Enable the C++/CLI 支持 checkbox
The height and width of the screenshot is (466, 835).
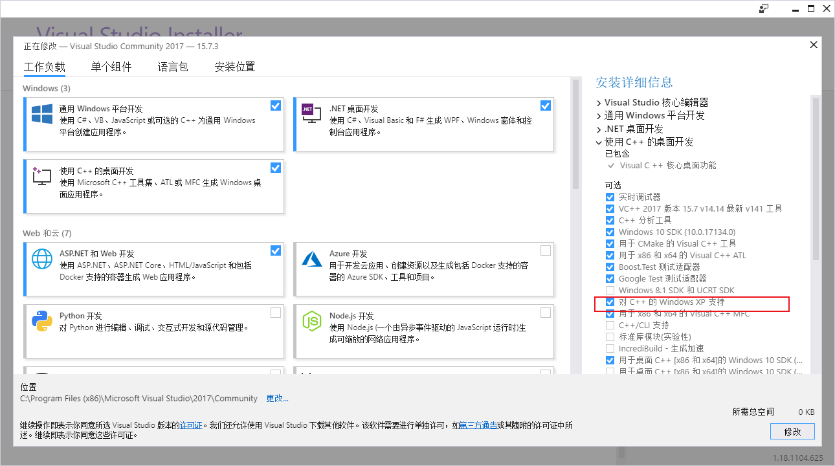pyautogui.click(x=610, y=325)
